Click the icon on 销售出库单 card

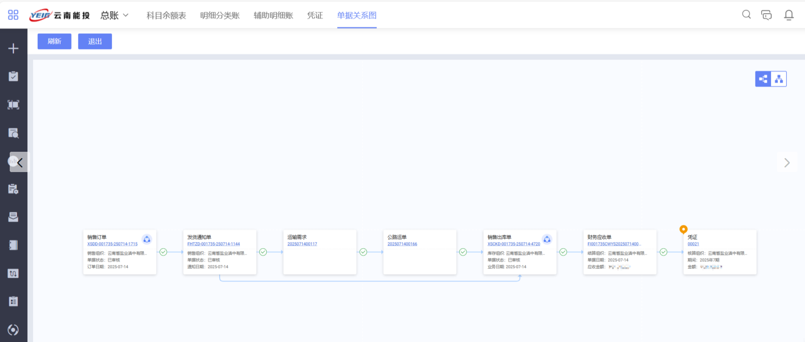coord(547,239)
